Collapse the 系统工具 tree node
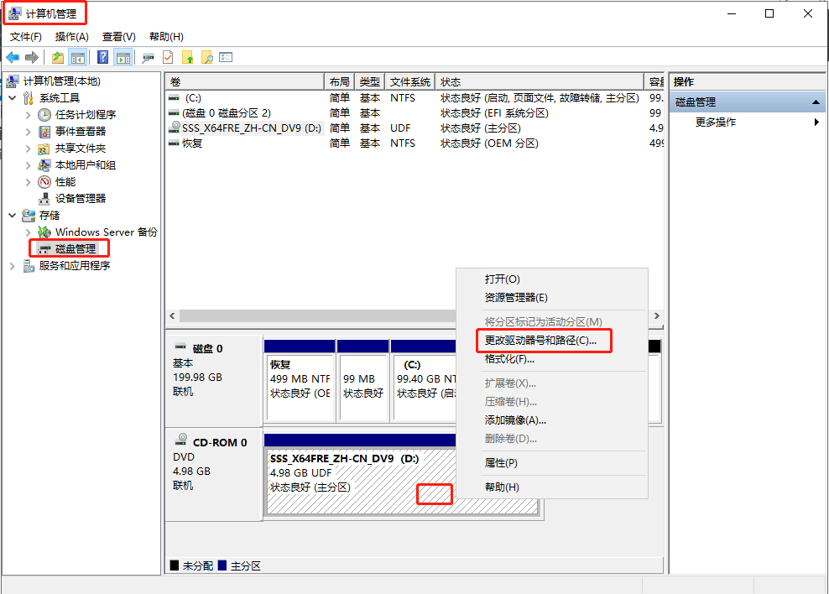The width and height of the screenshot is (829, 594). [x=12, y=98]
